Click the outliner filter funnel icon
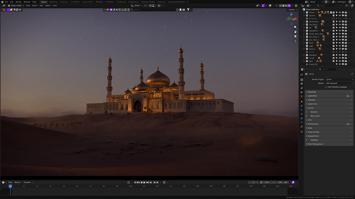 (347, 6)
